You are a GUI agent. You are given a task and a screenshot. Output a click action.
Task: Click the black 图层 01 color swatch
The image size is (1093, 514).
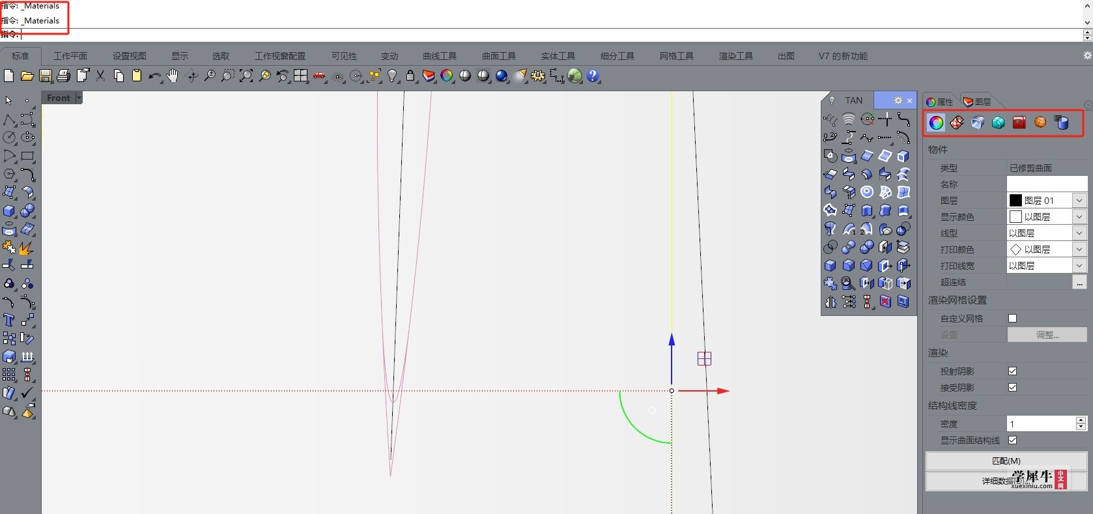tap(1015, 201)
